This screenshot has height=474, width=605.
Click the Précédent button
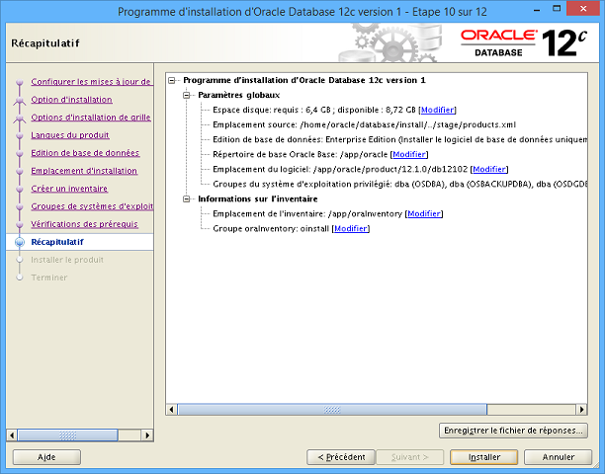click(x=341, y=457)
